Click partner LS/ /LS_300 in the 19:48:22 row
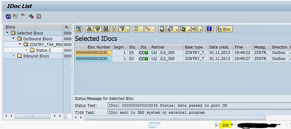The height and width of the screenshot is (129, 291). coord(167,53)
